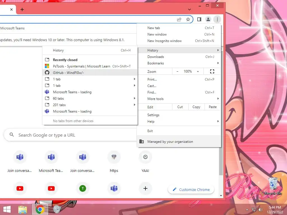Choose Print from Chrome menu
Viewport: 287px width, 215px height.
click(179, 79)
